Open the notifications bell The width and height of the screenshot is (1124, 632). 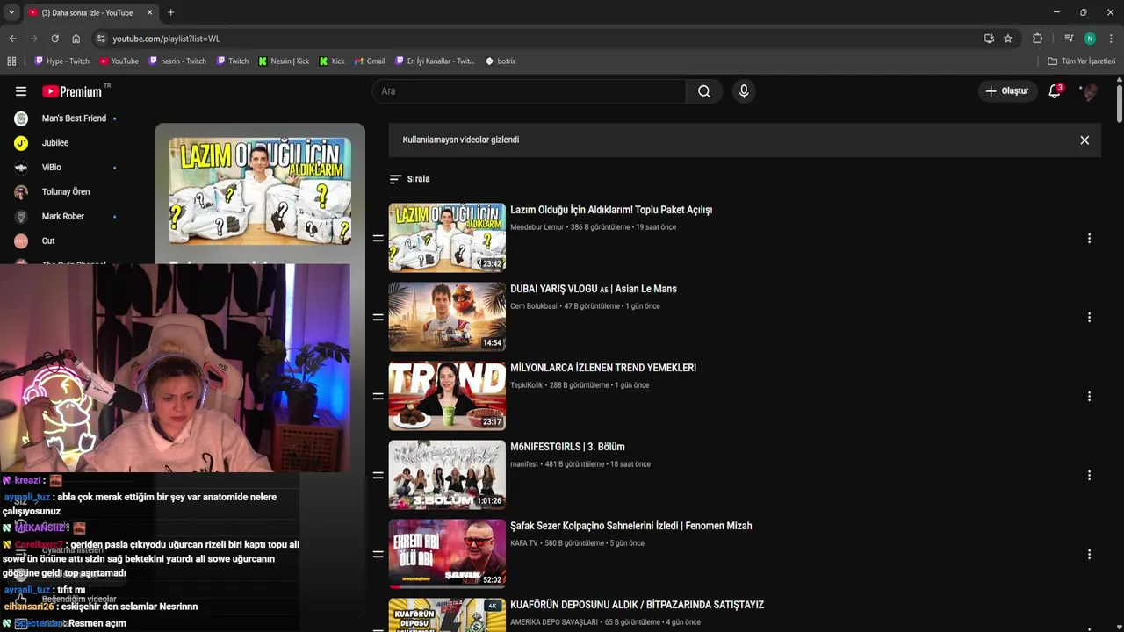point(1055,91)
